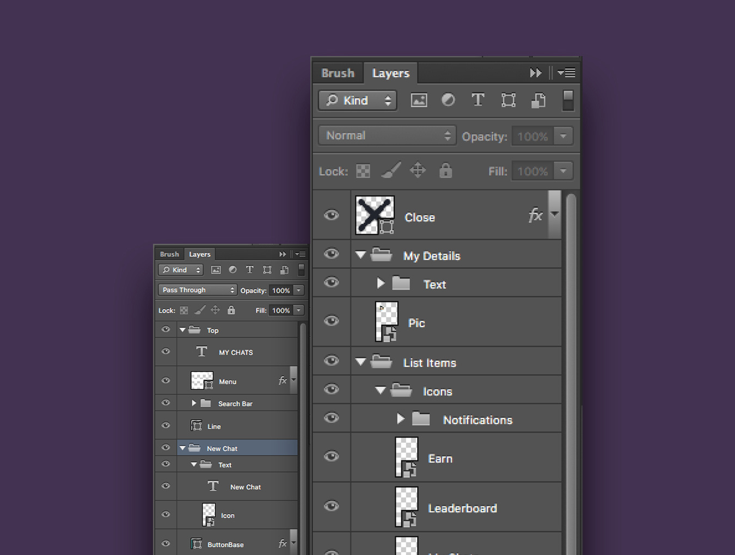Click the fx icon on the Close layer

(535, 215)
